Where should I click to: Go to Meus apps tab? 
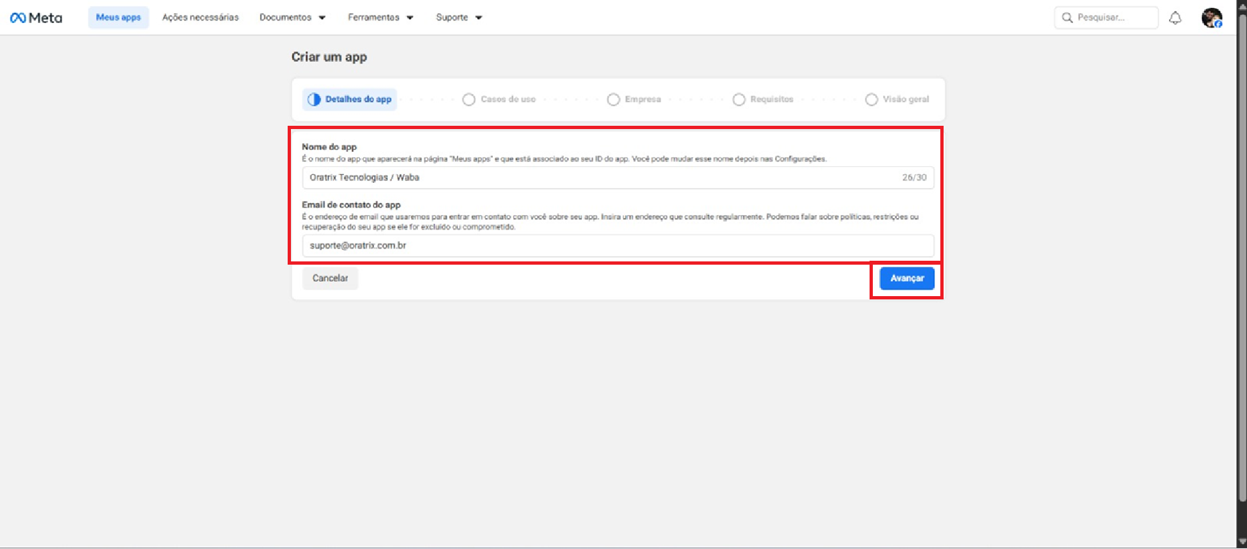pyautogui.click(x=119, y=18)
